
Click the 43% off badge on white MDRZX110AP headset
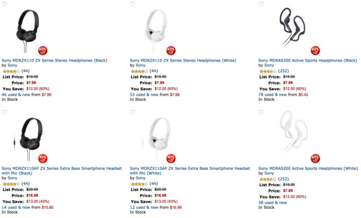[171, 158]
